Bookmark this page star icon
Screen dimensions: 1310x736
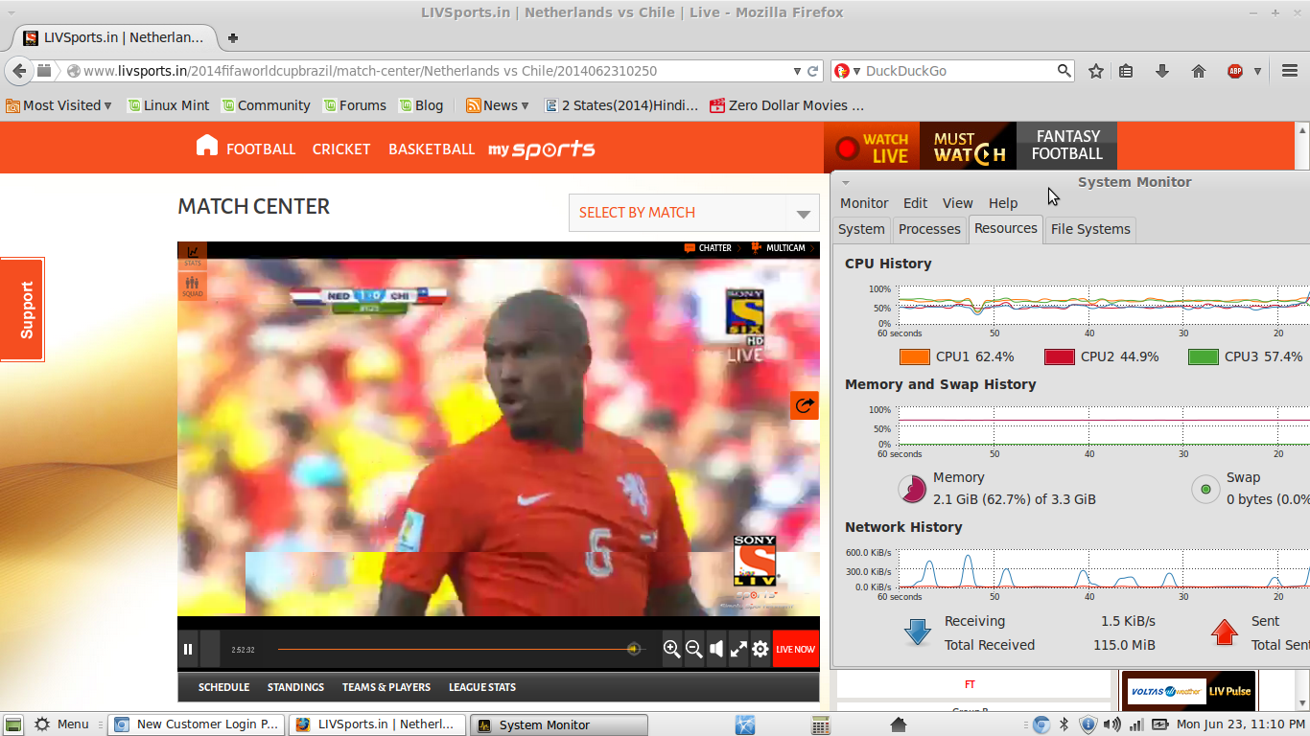pyautogui.click(x=1096, y=71)
